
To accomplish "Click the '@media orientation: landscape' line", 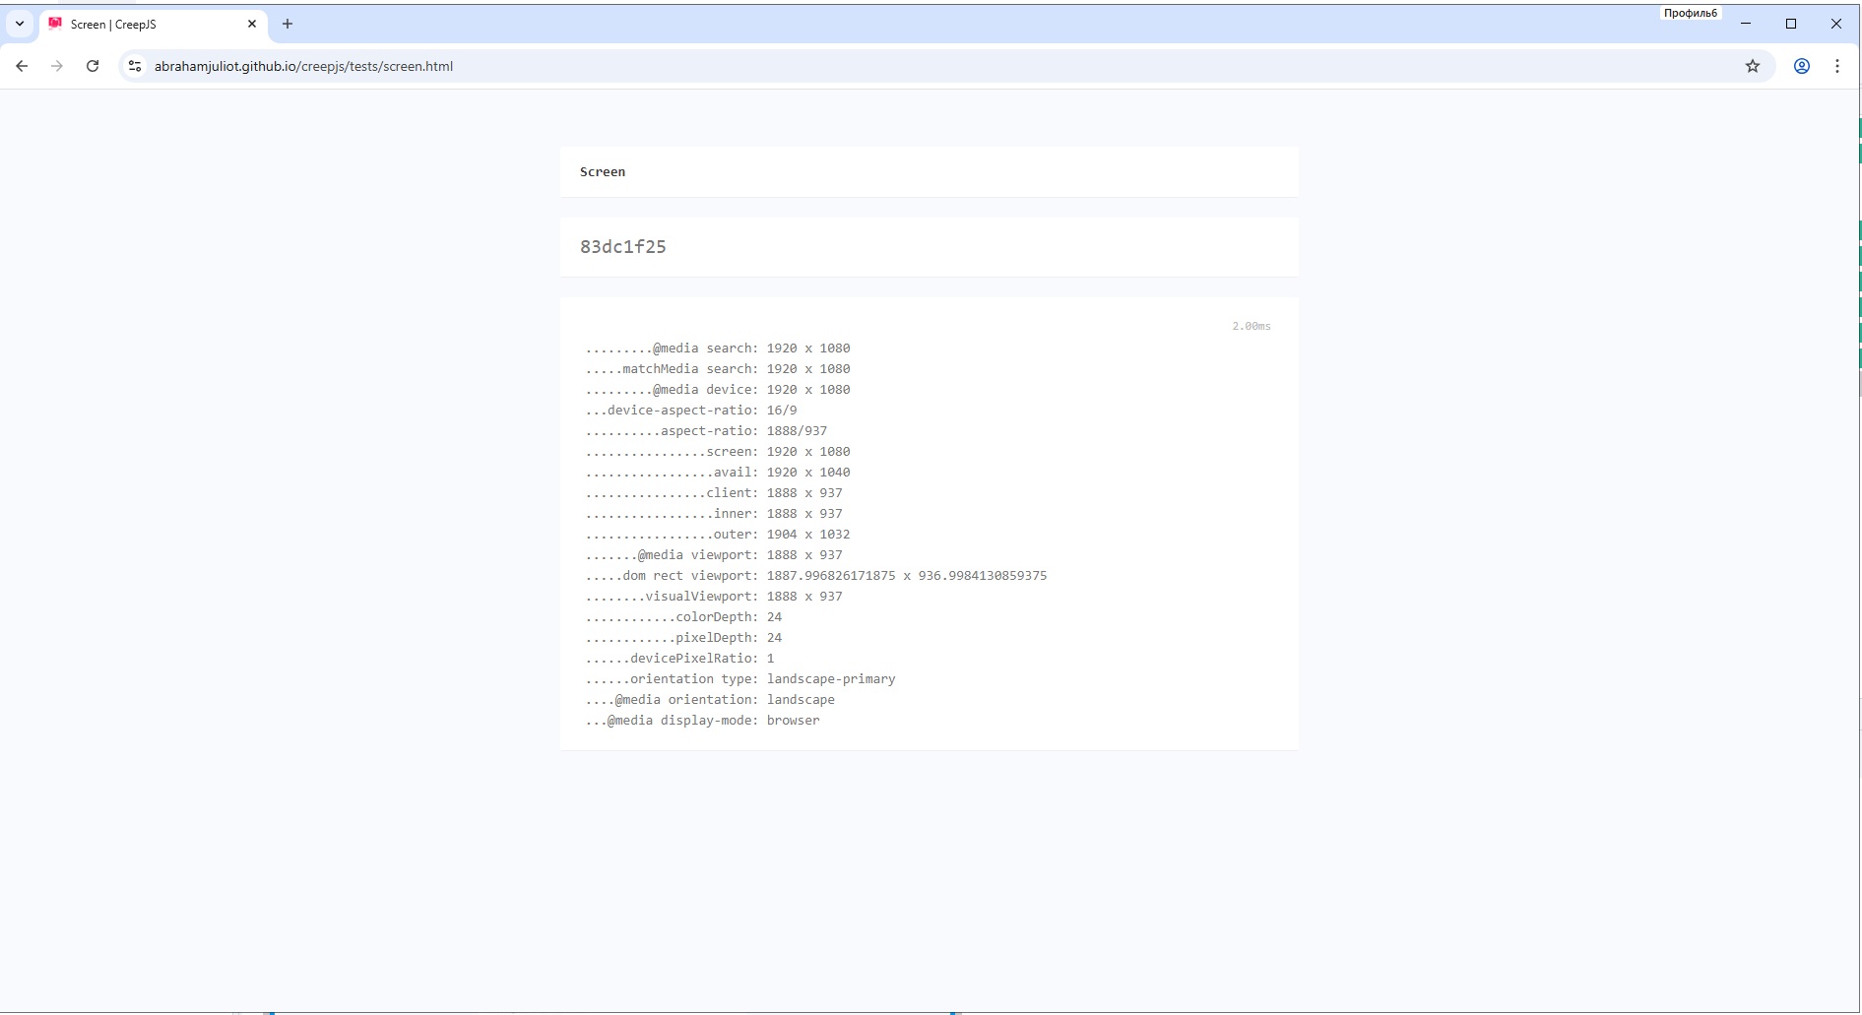I will 710,700.
